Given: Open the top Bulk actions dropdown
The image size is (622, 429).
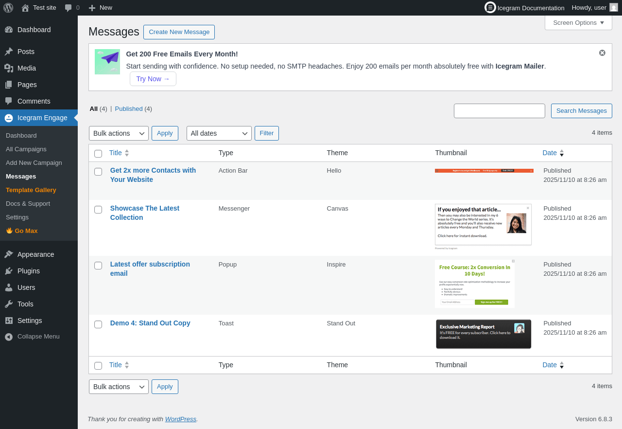Looking at the screenshot, I should point(119,133).
